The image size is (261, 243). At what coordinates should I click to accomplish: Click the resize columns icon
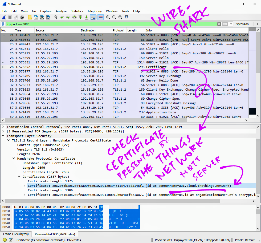(x=127, y=17)
